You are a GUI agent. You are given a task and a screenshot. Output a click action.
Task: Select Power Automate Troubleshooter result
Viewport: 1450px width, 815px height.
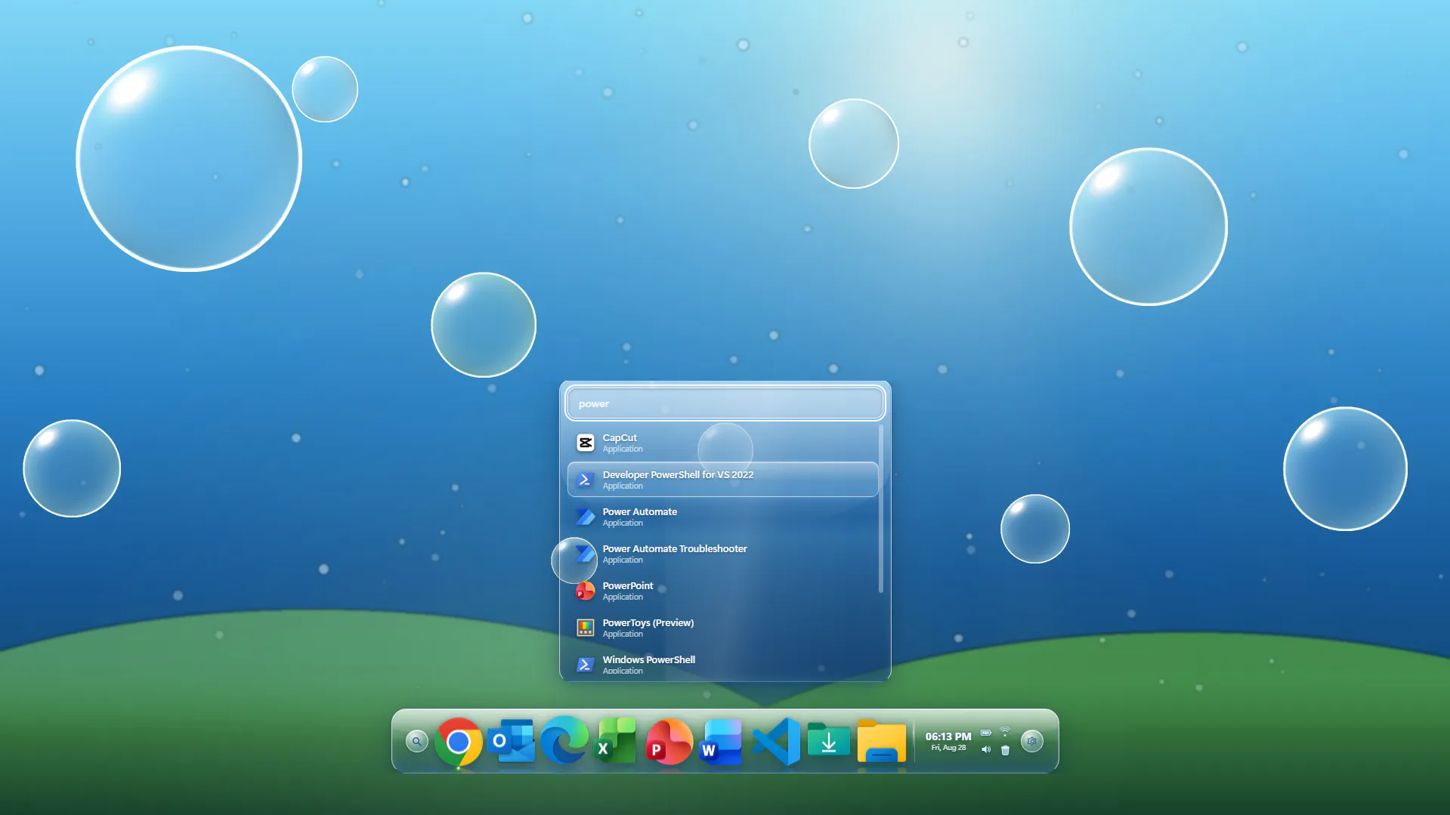click(x=723, y=554)
